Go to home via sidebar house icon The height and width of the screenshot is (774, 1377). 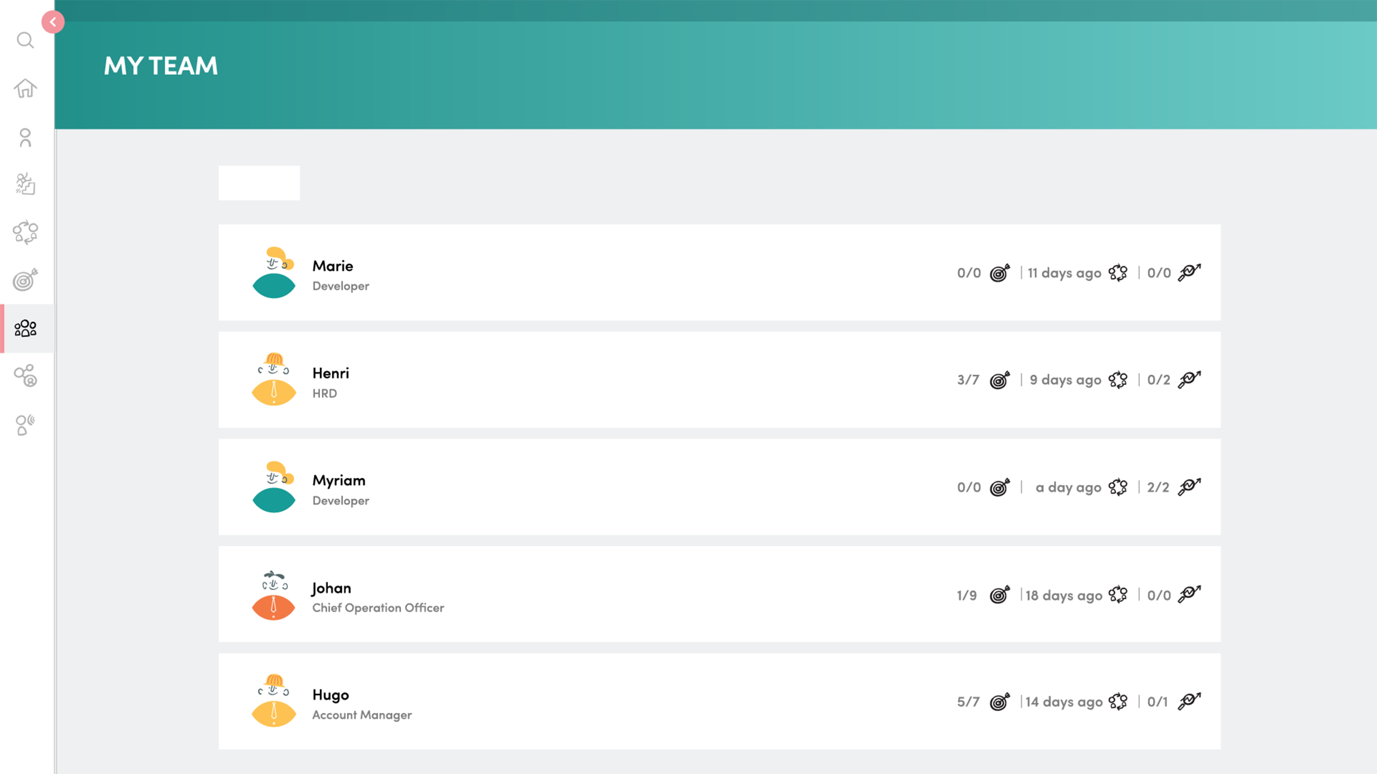tap(25, 89)
